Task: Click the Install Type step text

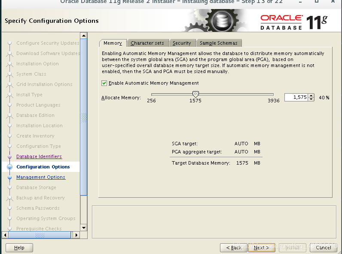Action: click(x=29, y=95)
